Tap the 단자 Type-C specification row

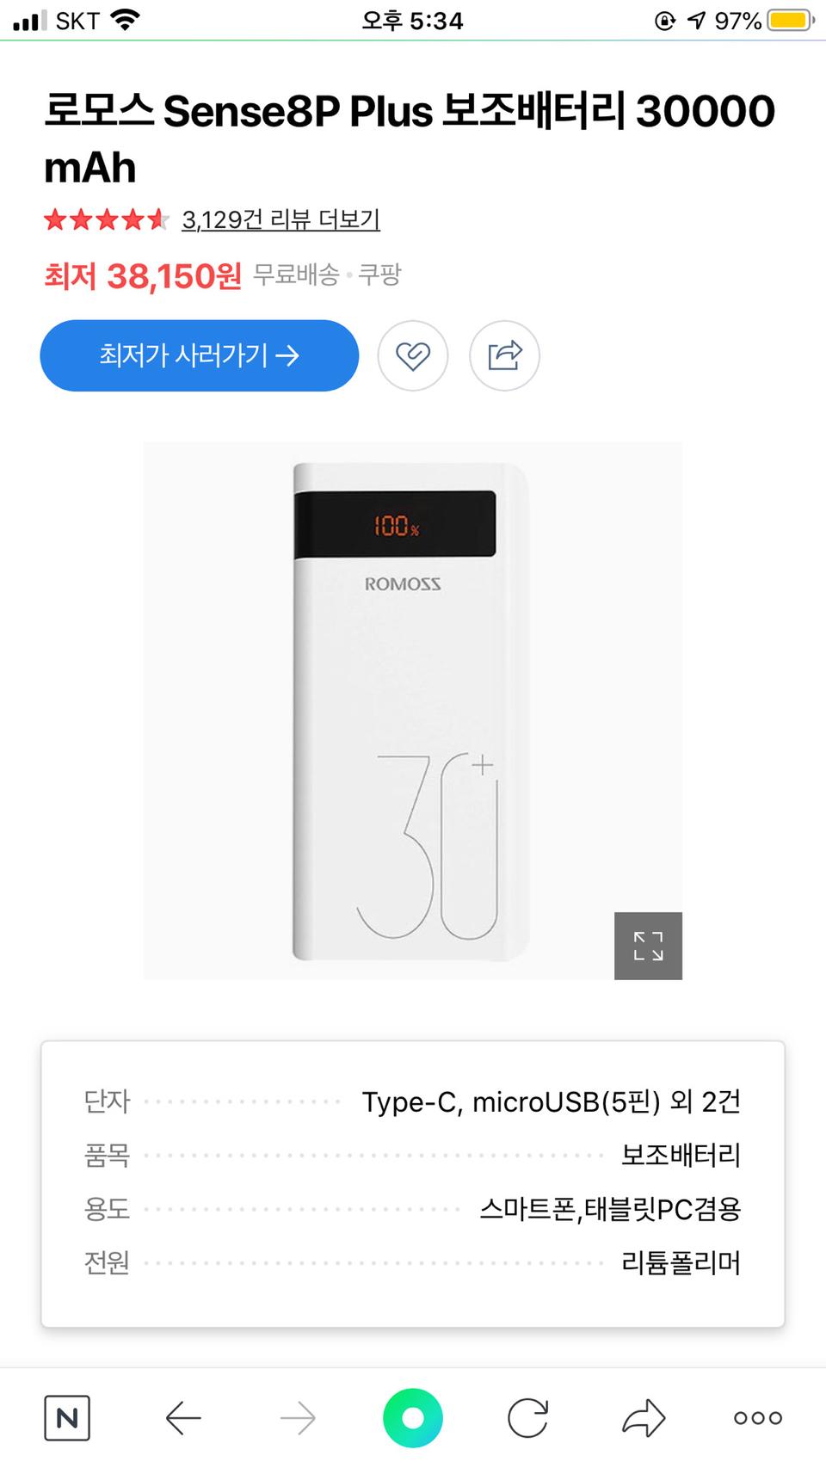(x=412, y=1101)
